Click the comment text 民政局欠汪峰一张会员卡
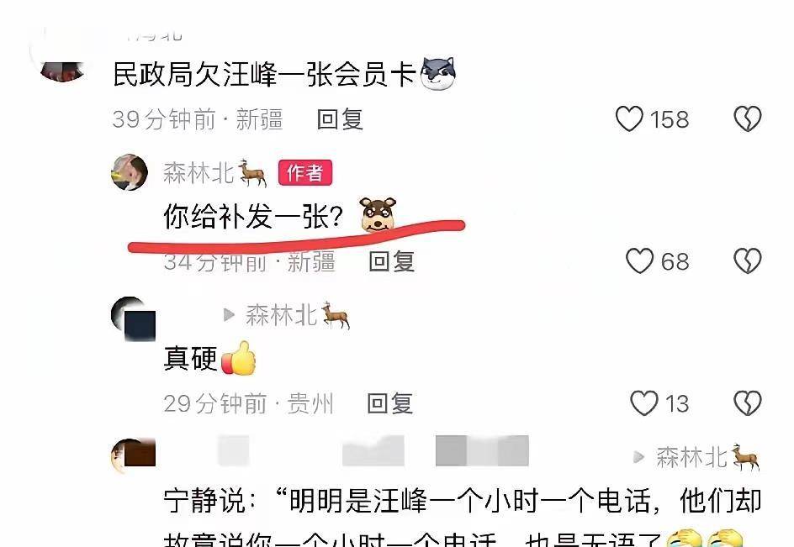The width and height of the screenshot is (794, 547). click(264, 75)
